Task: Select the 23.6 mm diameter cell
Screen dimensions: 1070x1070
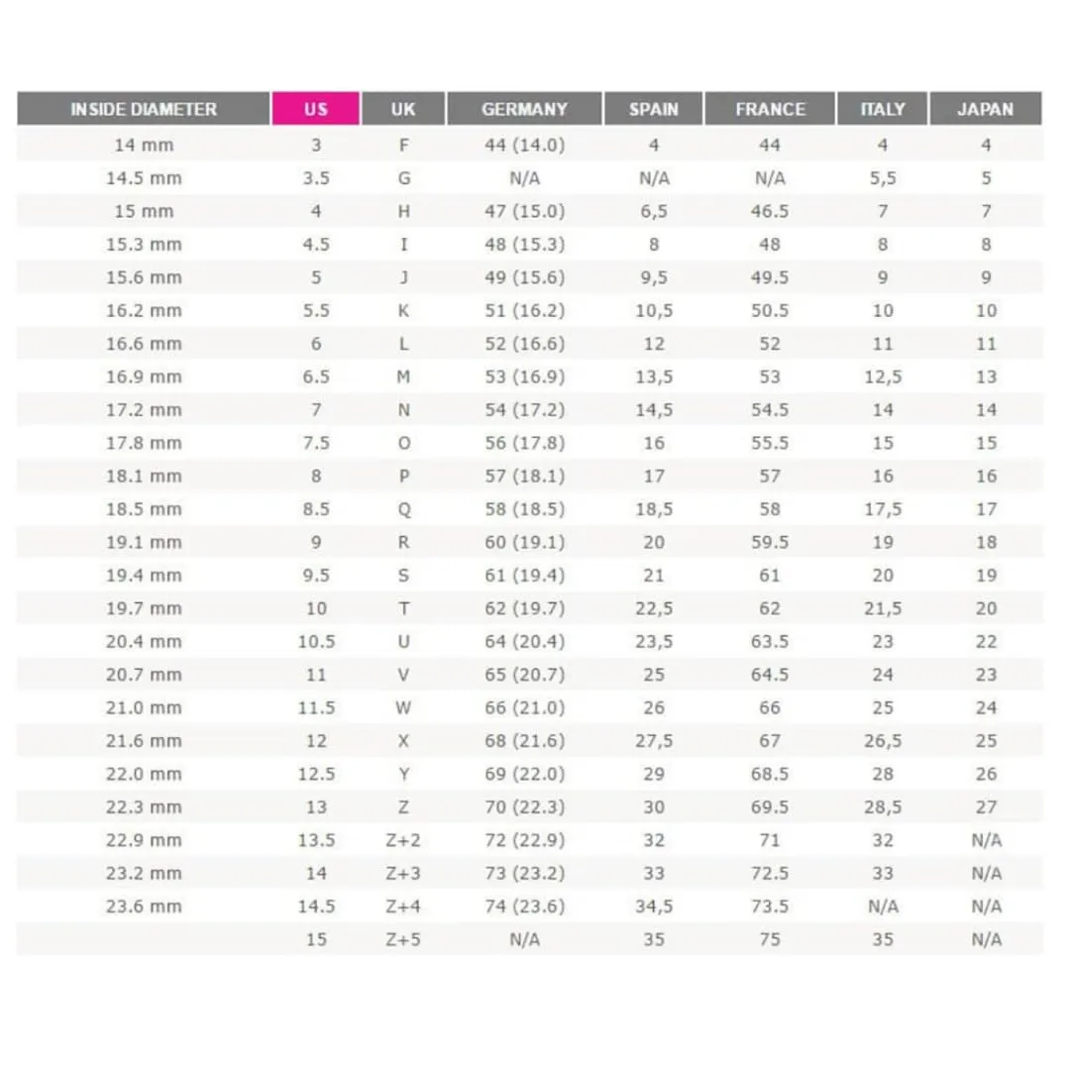Action: (144, 907)
